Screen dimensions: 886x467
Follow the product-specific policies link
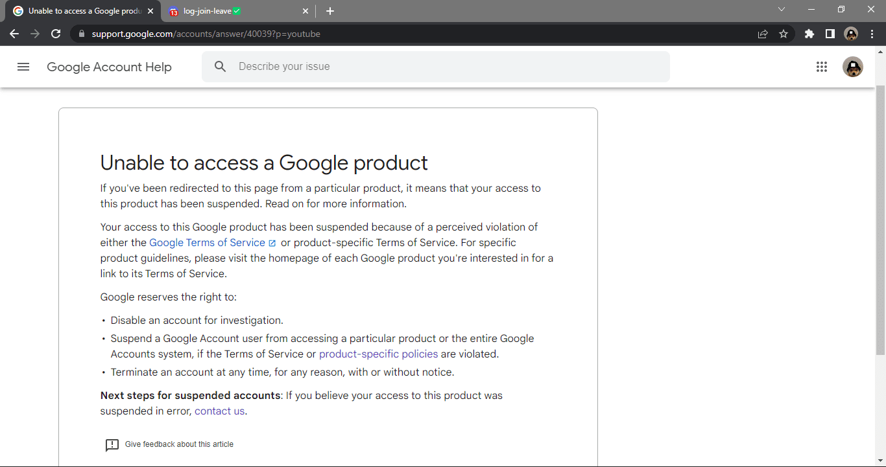pos(378,354)
